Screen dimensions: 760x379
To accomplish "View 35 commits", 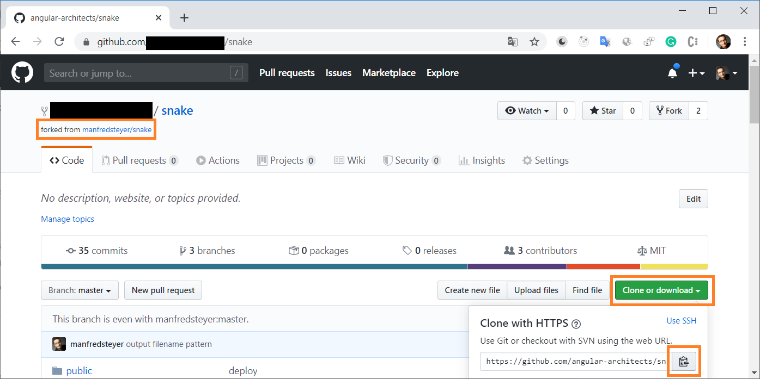I will point(96,251).
